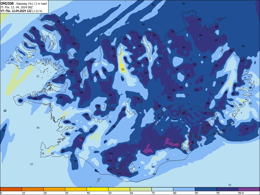Select the golden 30–40 legend swatch
The width and height of the screenshot is (260, 195).
point(76,189)
